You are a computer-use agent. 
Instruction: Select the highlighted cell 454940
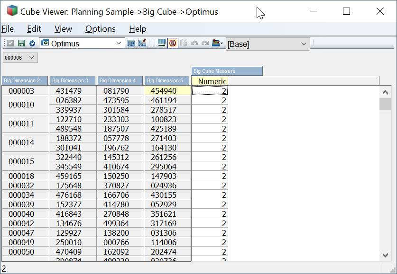[167, 91]
